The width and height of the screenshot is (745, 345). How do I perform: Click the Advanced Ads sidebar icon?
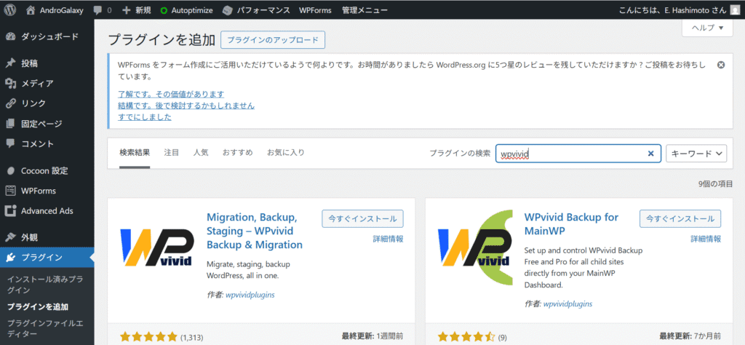pos(10,210)
